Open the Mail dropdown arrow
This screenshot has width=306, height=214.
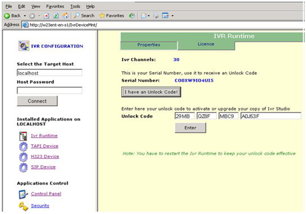149,16
